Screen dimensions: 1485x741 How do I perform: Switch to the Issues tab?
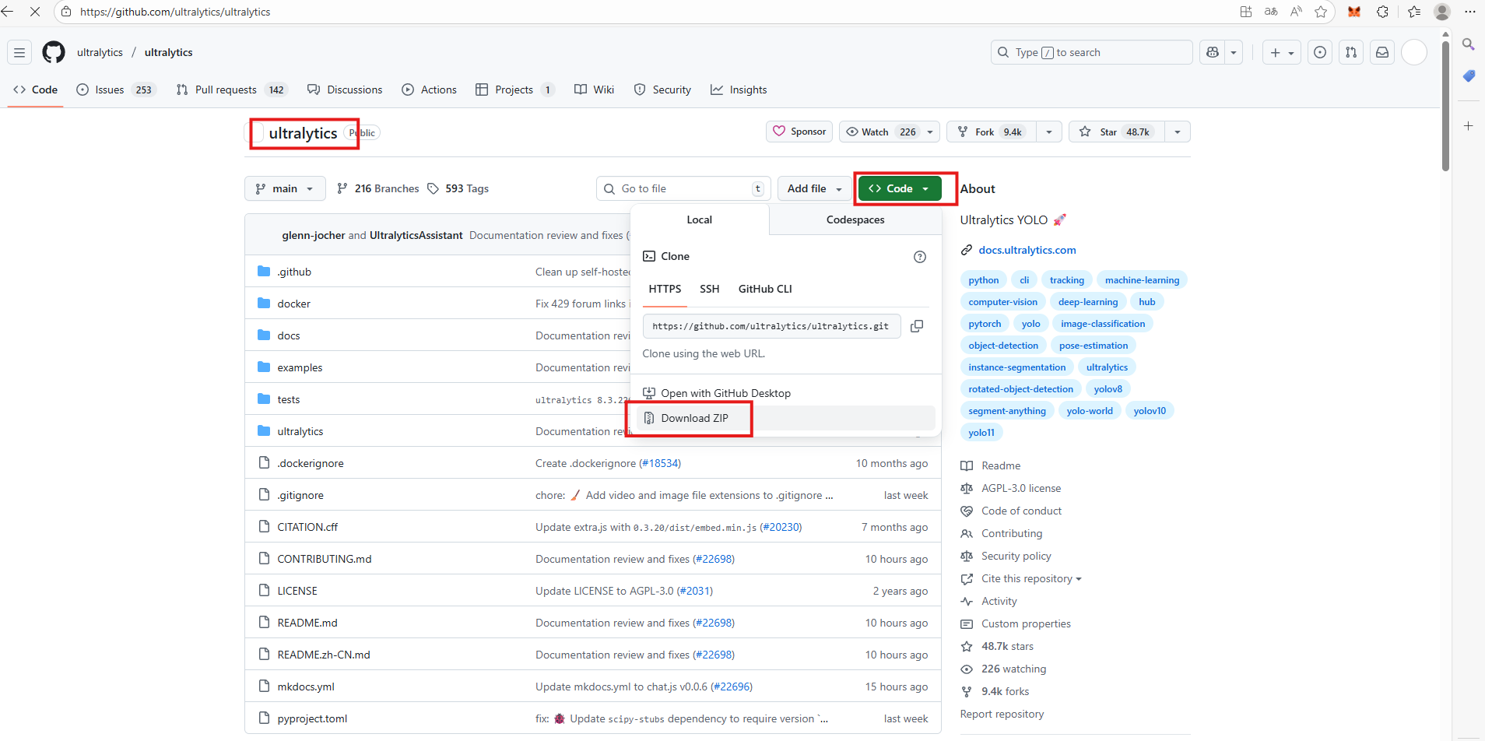click(116, 90)
